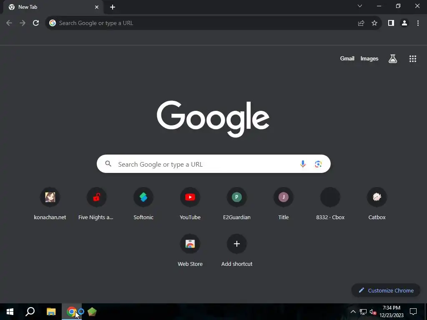This screenshot has height=320, width=427.
Task: Open the E2Guardian shortcut
Action: click(237, 203)
